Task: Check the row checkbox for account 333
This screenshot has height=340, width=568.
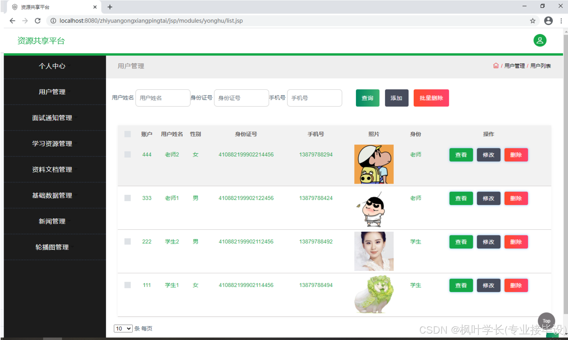Action: tap(128, 198)
